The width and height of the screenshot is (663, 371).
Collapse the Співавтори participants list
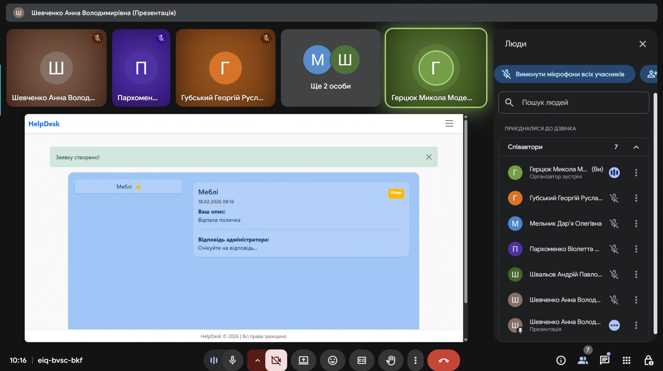pos(636,147)
